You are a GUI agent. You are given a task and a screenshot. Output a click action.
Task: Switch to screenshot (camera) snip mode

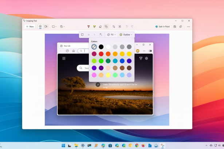[40, 27]
